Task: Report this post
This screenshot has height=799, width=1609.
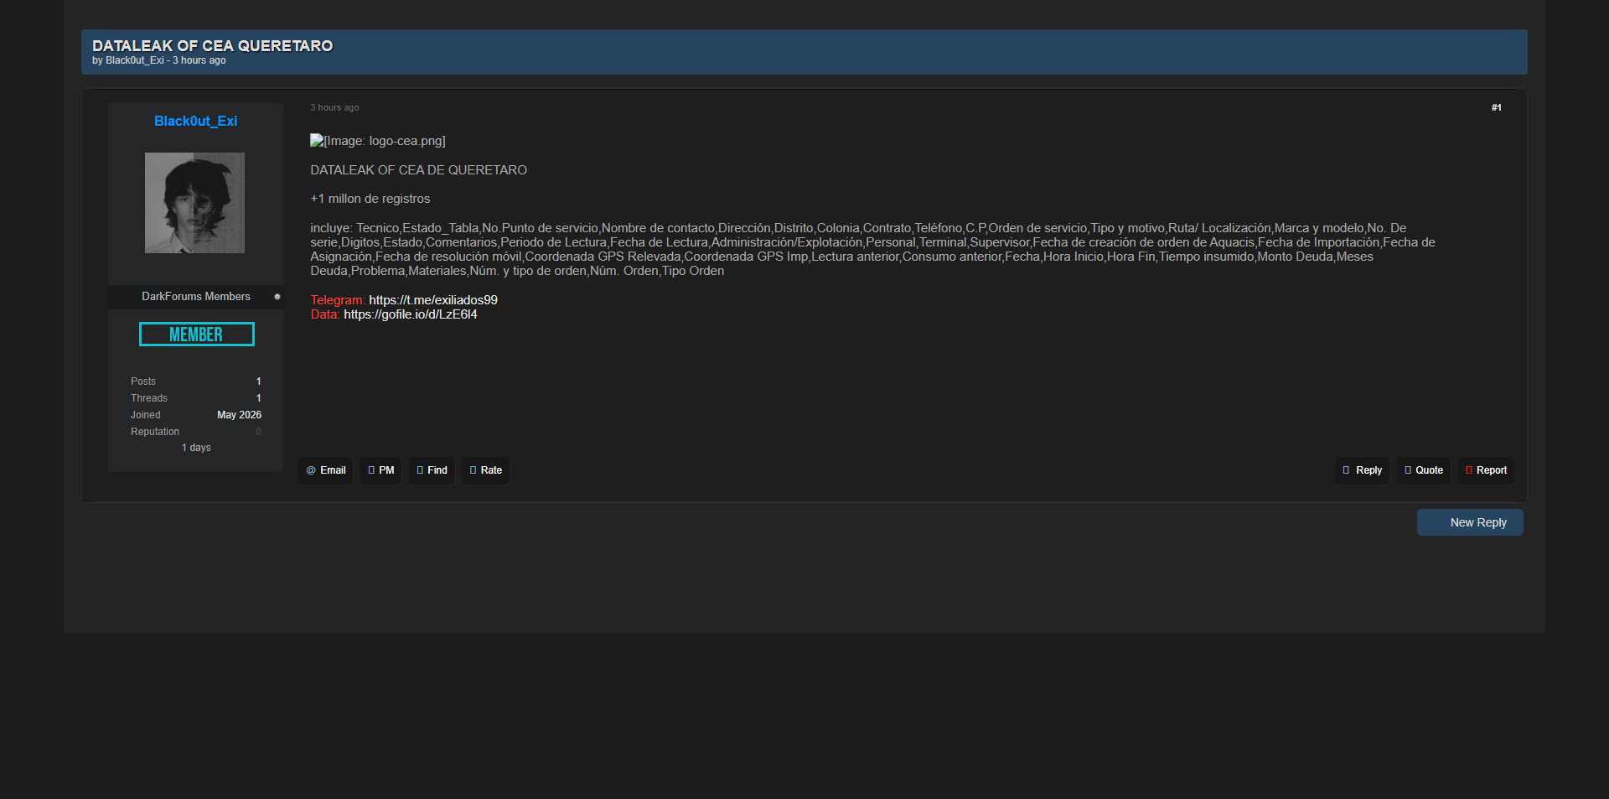Action: tap(1486, 470)
